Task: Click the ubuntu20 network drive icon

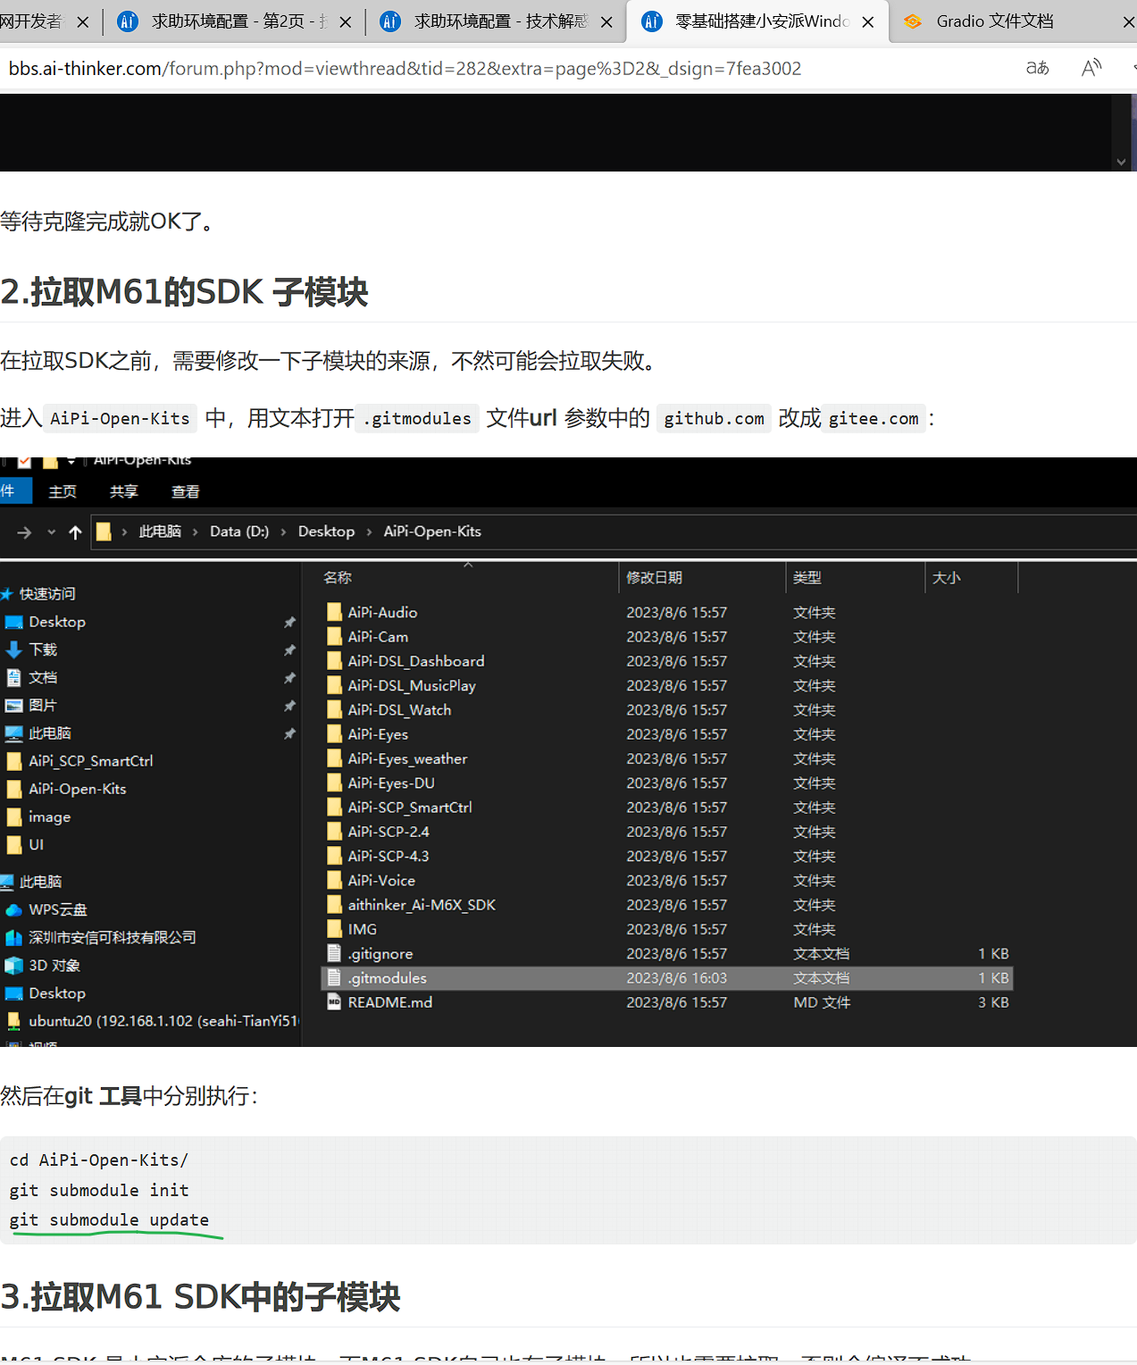Action: (14, 1021)
